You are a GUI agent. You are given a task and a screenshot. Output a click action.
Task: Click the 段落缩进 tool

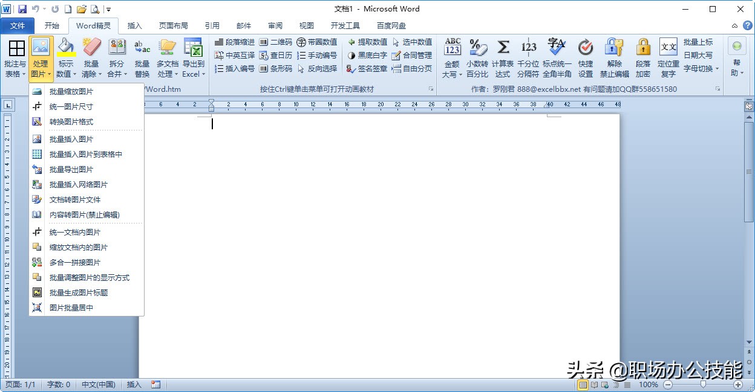235,42
